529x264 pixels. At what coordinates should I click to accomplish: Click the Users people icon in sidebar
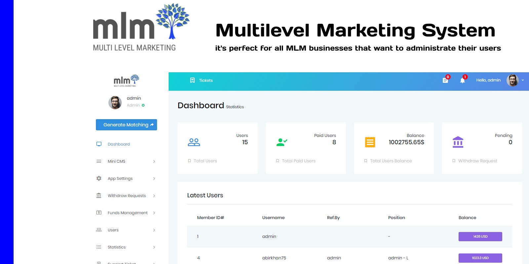tap(99, 230)
